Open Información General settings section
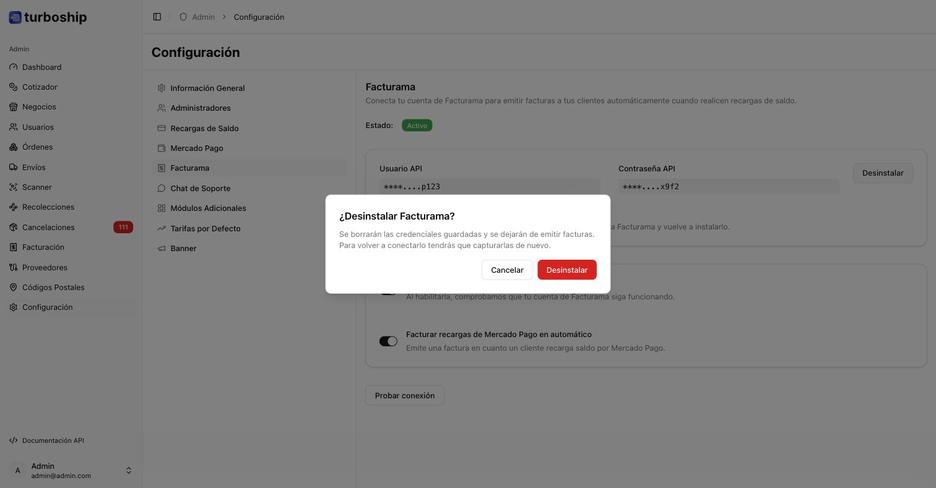This screenshot has width=936, height=488. click(x=249, y=88)
